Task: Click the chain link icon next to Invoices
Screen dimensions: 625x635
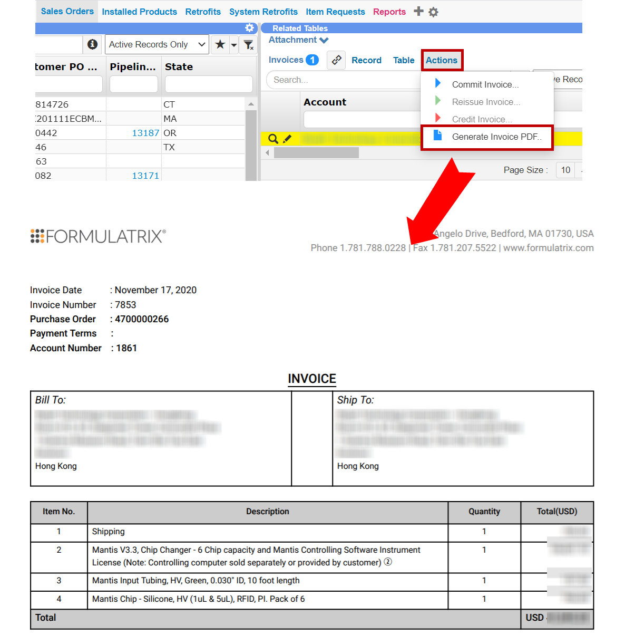Action: (x=336, y=60)
